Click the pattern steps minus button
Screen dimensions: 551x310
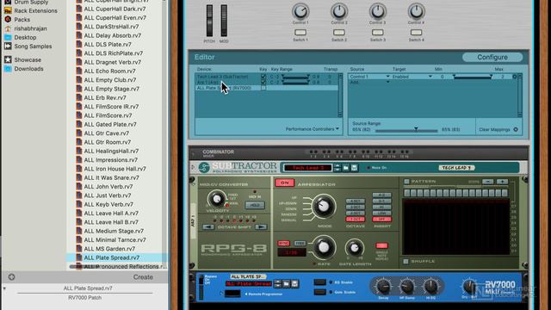click(x=488, y=182)
